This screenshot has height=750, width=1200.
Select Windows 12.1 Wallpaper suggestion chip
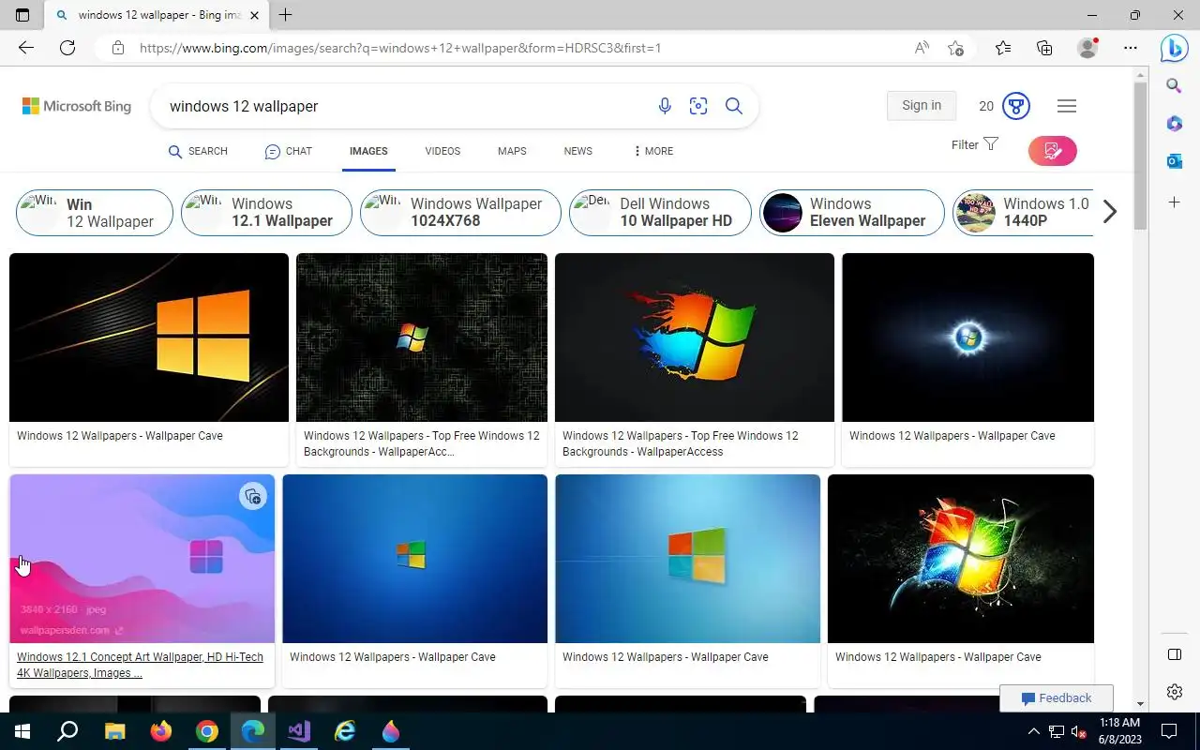(x=266, y=213)
